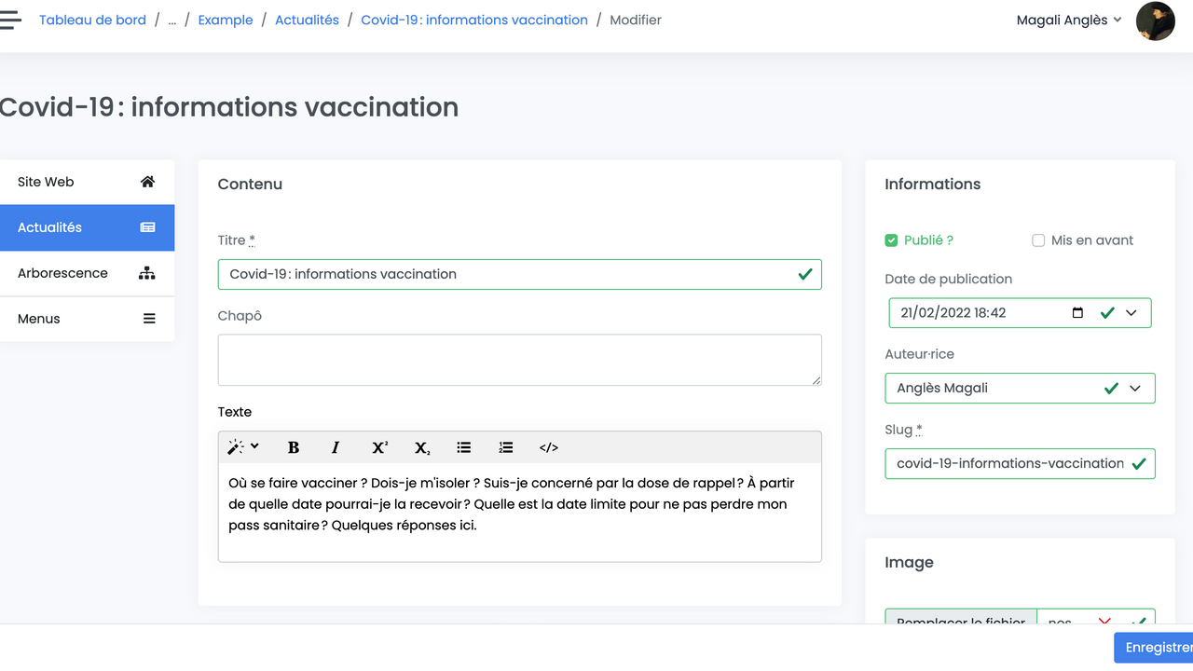Click calendar icon in publication date field
The width and height of the screenshot is (1193, 671).
[1077, 313]
